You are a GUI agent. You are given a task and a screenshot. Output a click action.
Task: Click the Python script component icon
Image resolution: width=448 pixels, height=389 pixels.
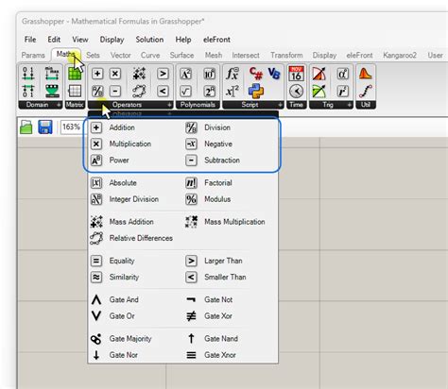[256, 92]
